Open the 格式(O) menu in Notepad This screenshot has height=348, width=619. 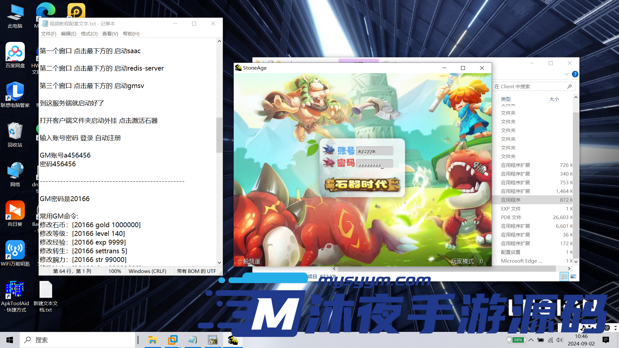[x=89, y=34]
